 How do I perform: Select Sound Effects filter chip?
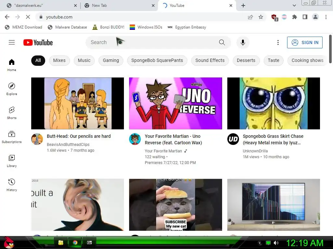pos(210,60)
